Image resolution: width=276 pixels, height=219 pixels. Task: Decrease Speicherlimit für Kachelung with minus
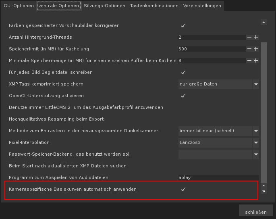(x=249, y=49)
